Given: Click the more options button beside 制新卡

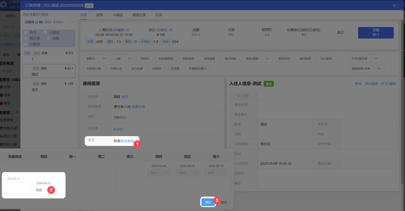Looking at the screenshot, I should click(104, 59).
